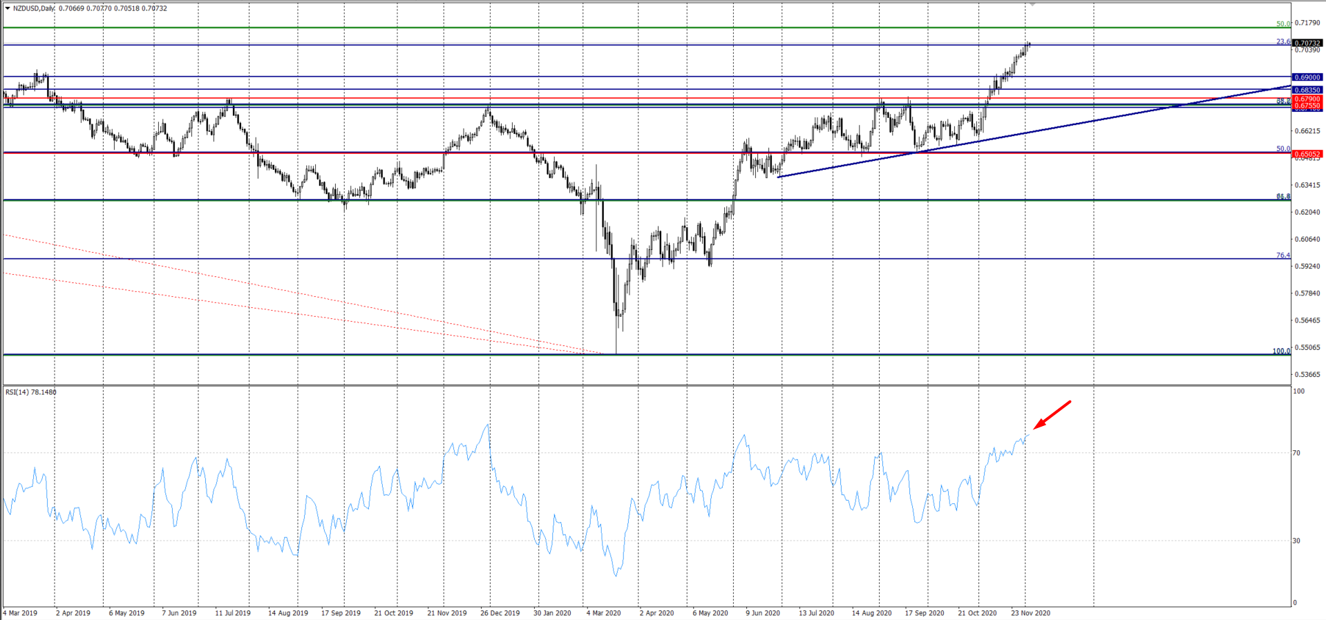Click the 100.0 Fibonacci level label
Screen dimensions: 1326x620
point(1281,351)
